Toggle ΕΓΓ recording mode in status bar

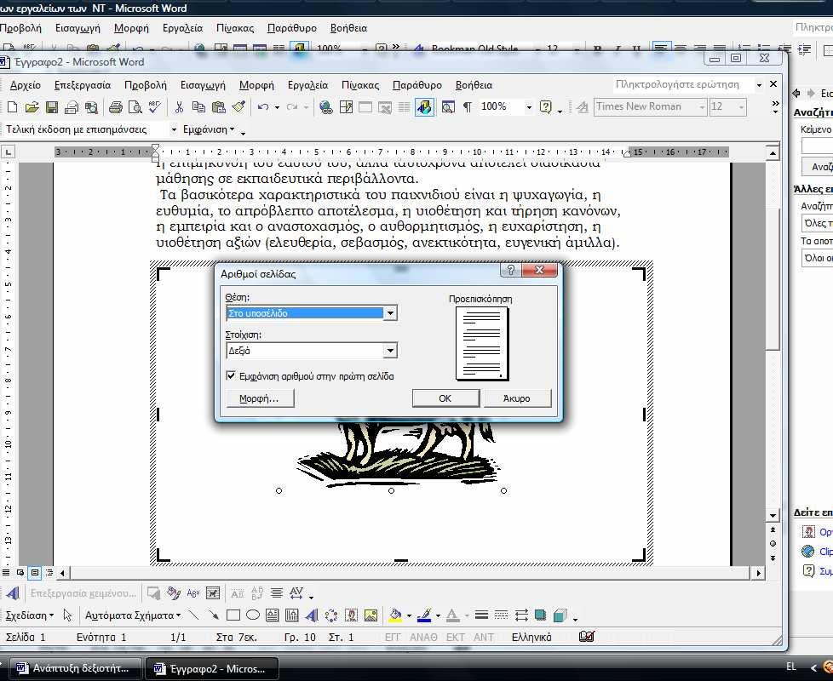[392, 637]
